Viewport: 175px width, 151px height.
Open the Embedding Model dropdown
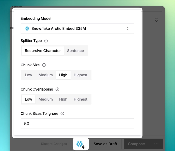(77, 29)
